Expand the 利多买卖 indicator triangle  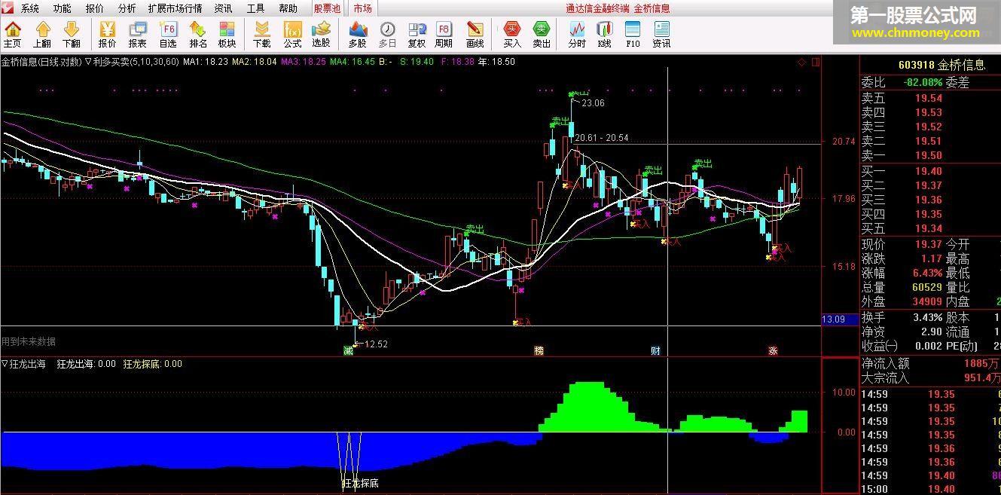pyautogui.click(x=89, y=62)
